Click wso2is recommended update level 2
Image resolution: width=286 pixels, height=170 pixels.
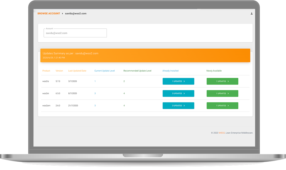coord(124,81)
